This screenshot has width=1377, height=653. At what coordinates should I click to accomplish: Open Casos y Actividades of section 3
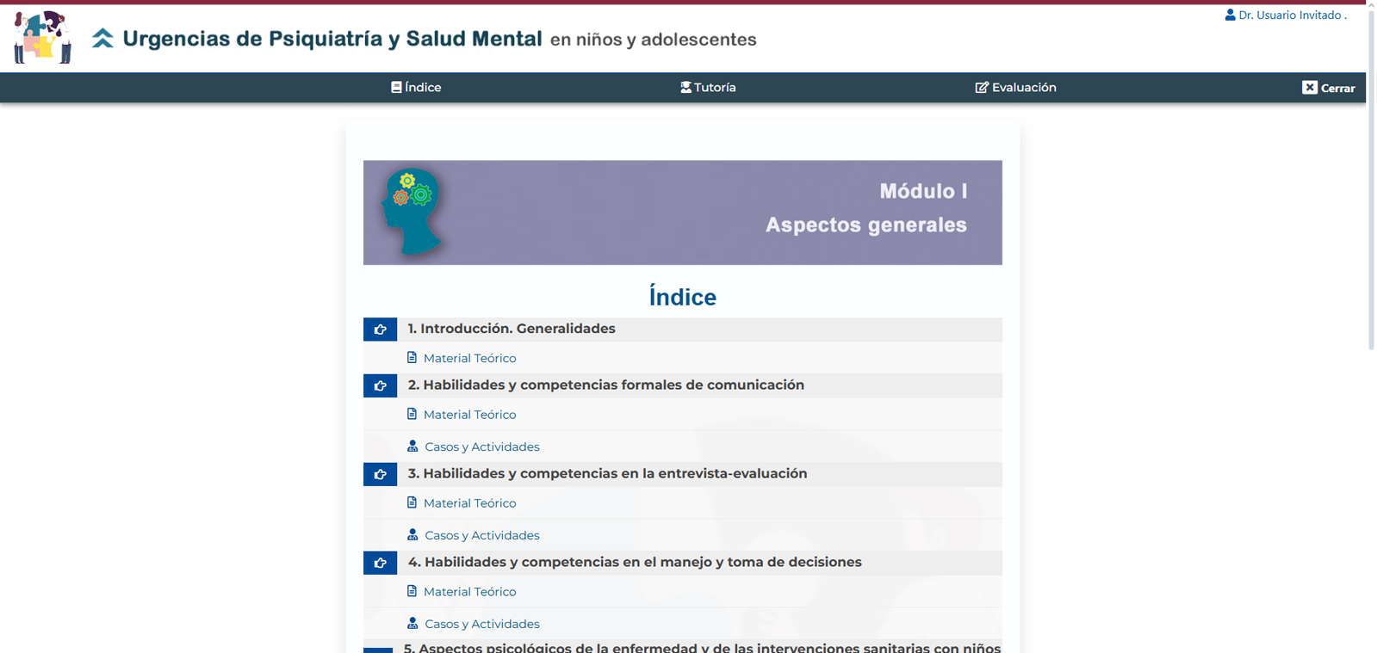482,535
